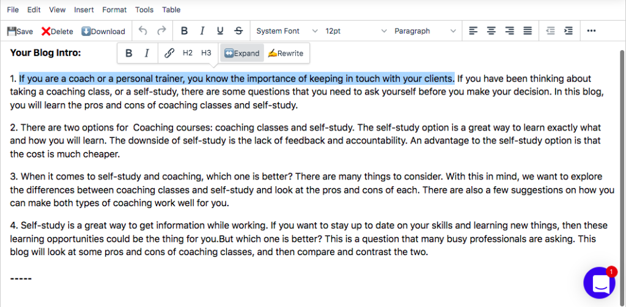Image resolution: width=626 pixels, height=307 pixels.
Task: Open the 12pt font size dropdown
Action: tap(356, 31)
